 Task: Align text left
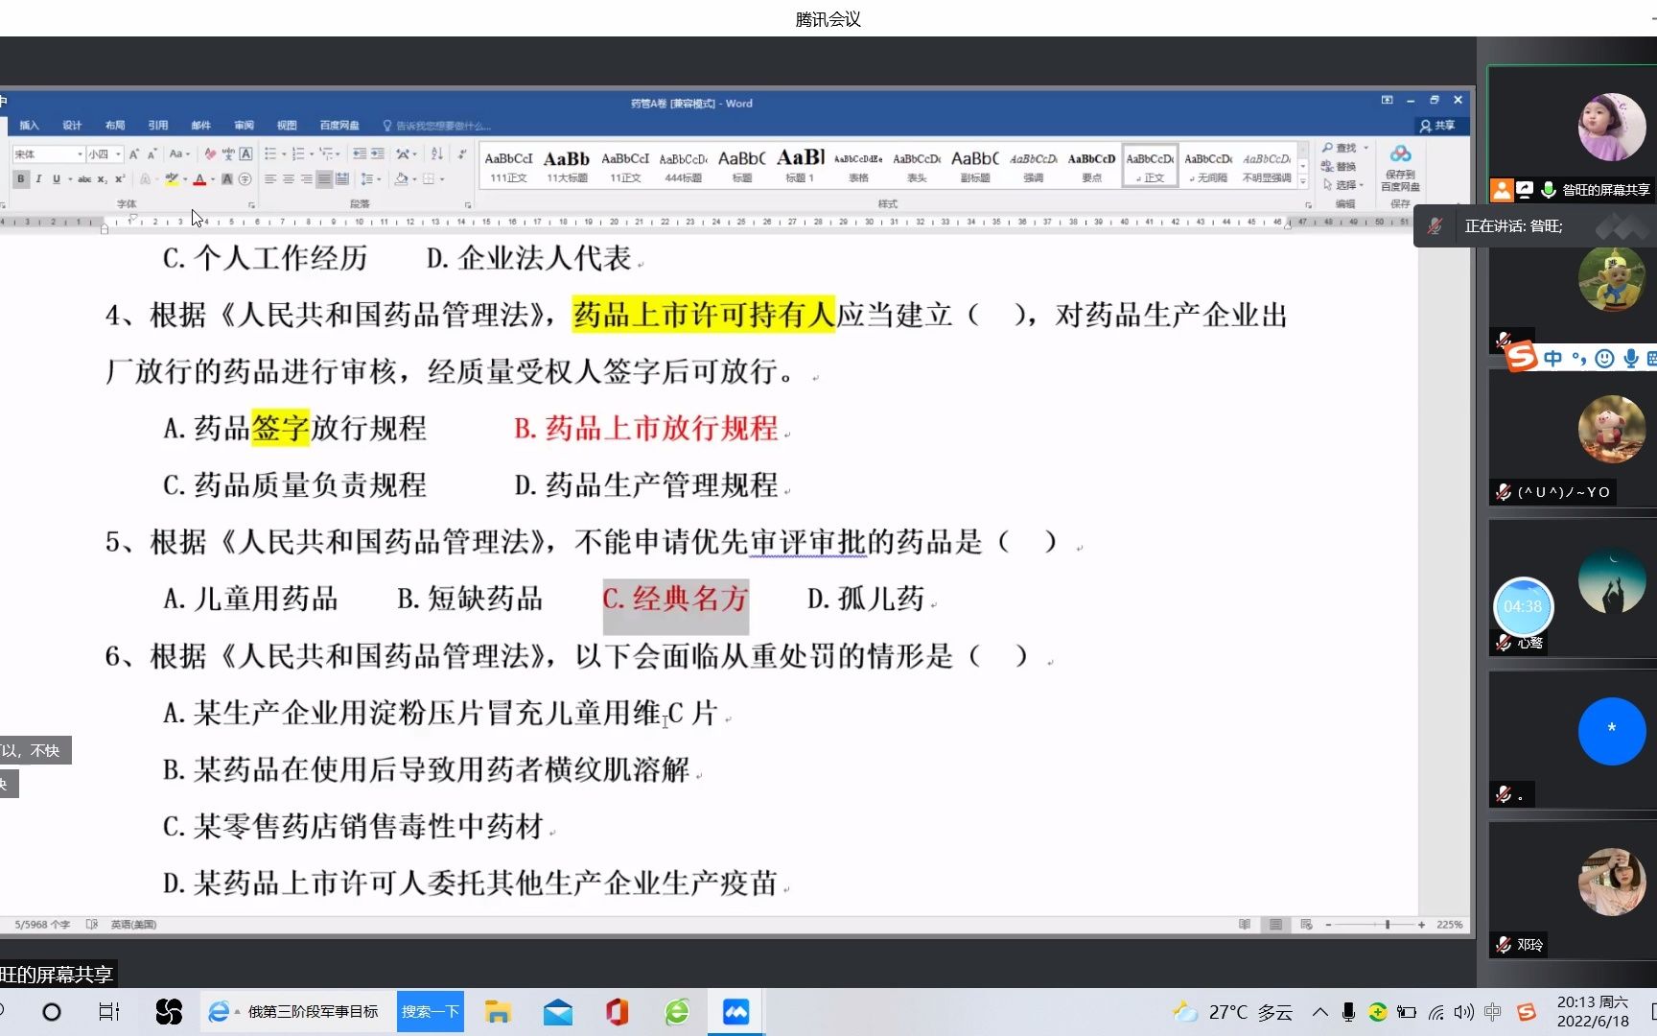click(270, 179)
